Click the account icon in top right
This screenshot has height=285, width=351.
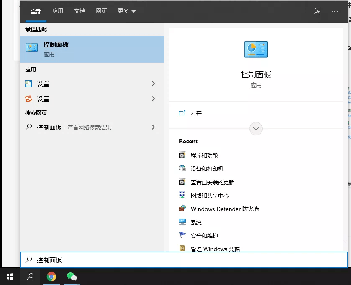point(317,11)
